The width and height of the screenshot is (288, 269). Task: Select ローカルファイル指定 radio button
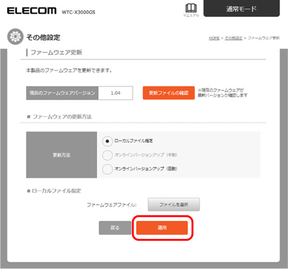tap(107, 141)
